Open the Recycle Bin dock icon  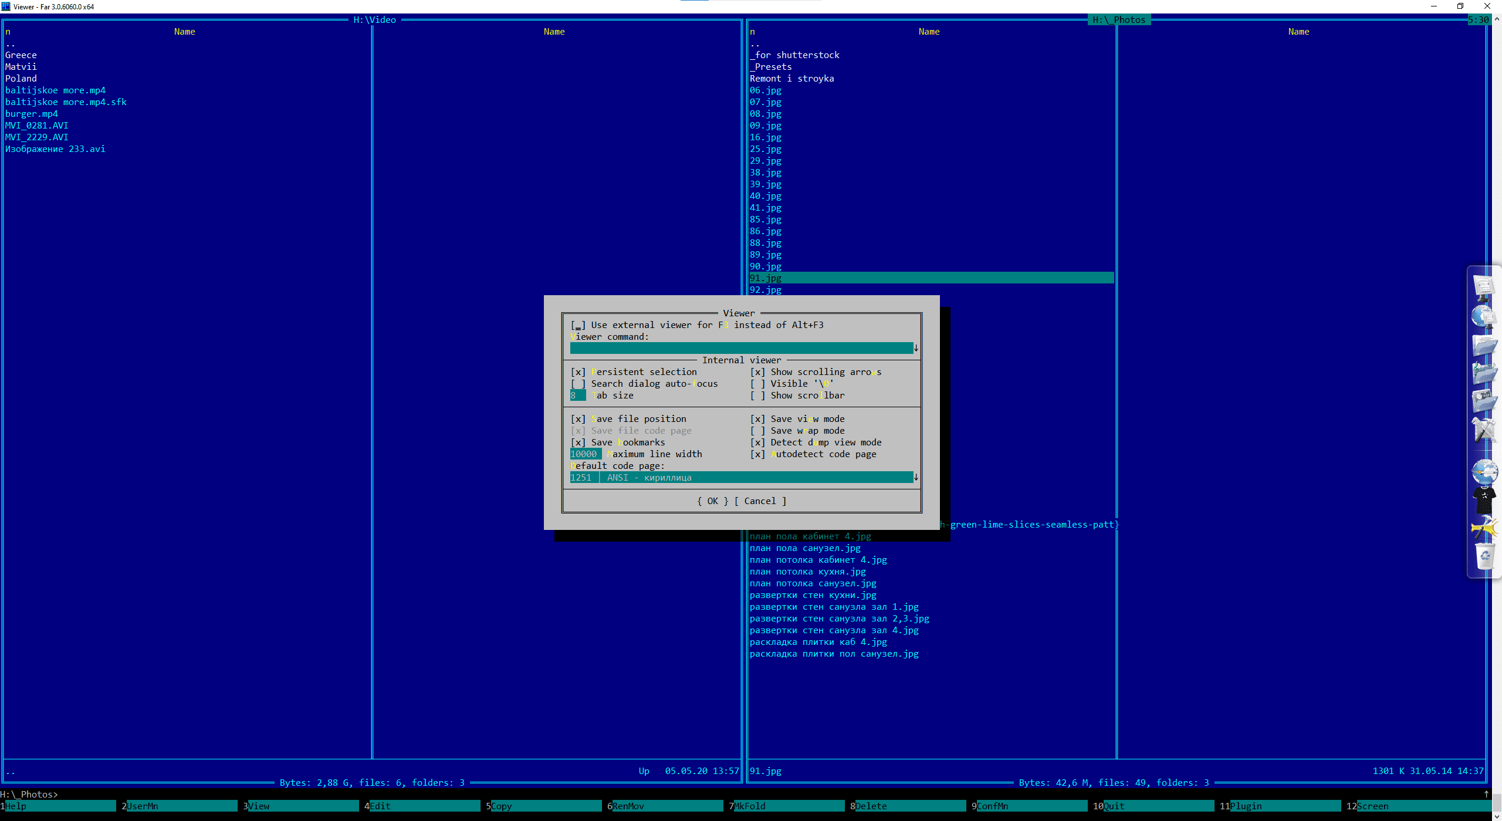tap(1484, 555)
